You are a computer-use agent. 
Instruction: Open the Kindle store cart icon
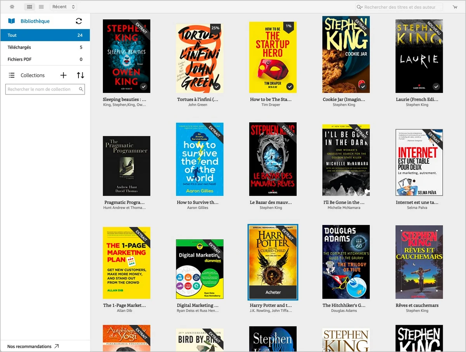(x=455, y=7)
